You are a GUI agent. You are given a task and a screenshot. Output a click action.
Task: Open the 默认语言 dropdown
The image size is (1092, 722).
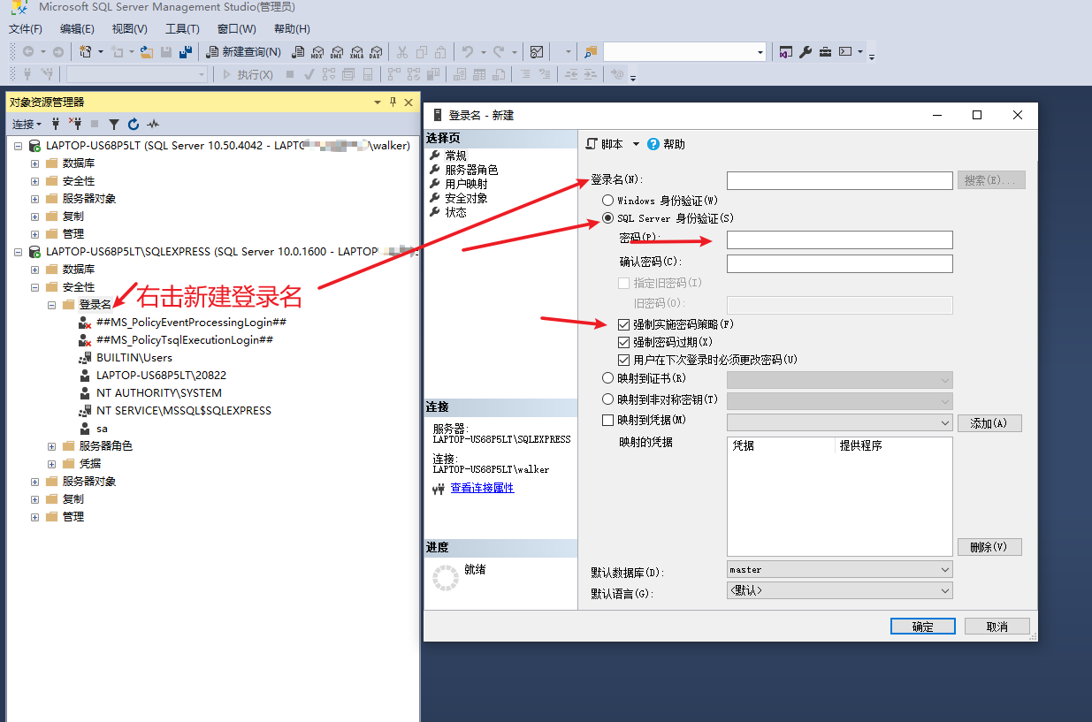coord(839,590)
